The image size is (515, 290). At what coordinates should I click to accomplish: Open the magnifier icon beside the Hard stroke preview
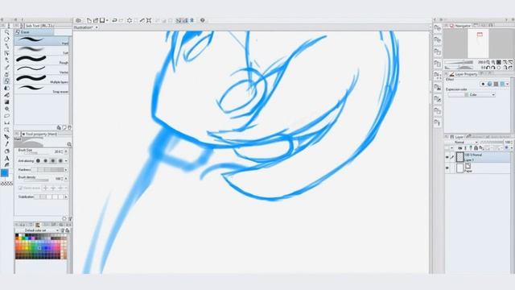69,144
